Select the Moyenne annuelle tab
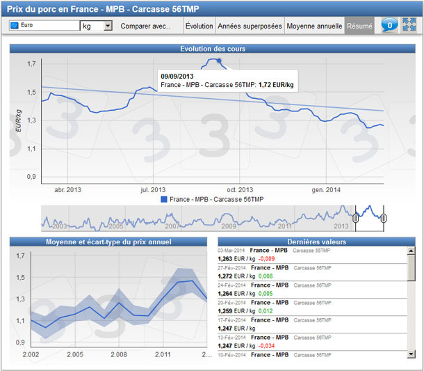 click(x=315, y=26)
